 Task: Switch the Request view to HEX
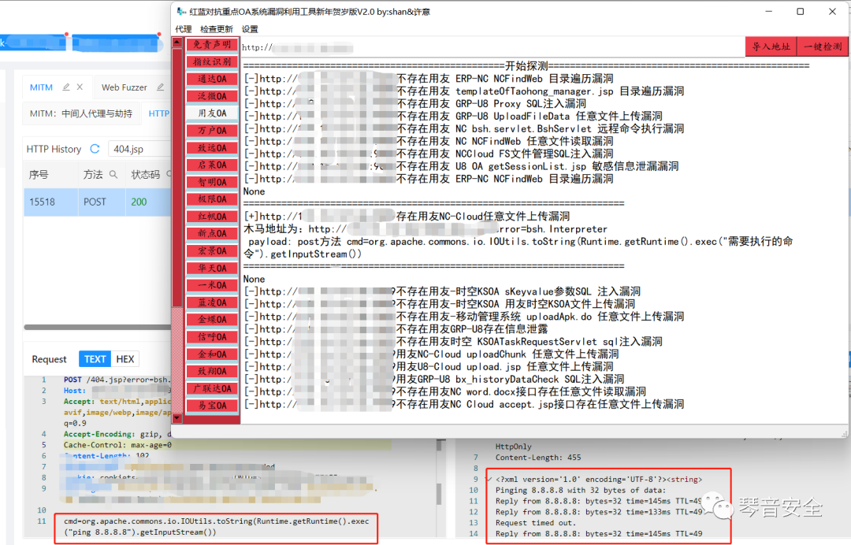click(124, 359)
